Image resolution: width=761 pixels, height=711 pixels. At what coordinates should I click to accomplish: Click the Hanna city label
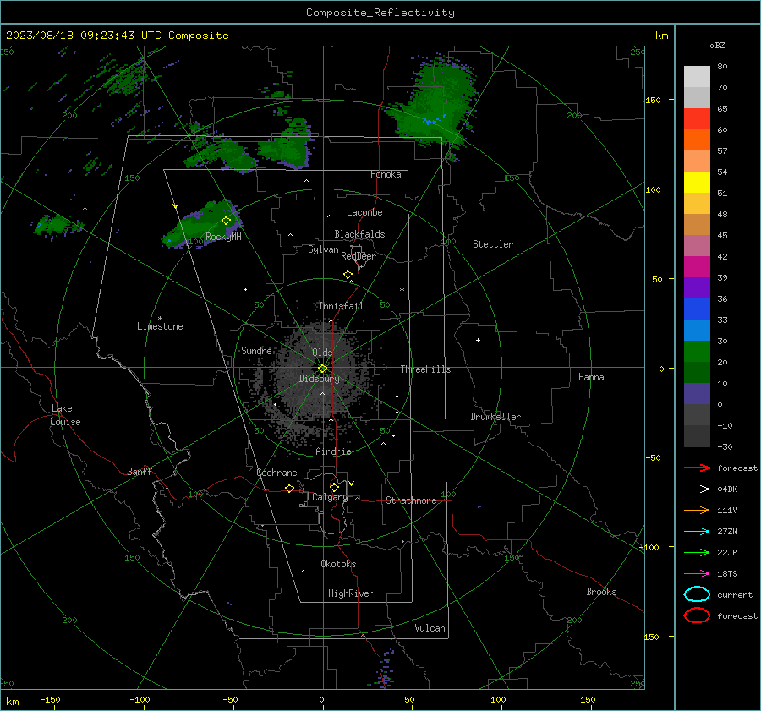[591, 377]
